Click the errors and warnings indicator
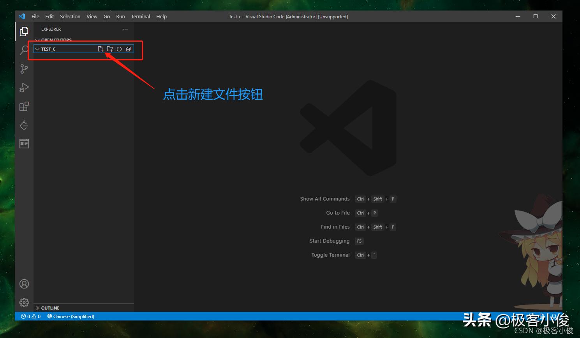The height and width of the screenshot is (338, 580). tap(30, 316)
